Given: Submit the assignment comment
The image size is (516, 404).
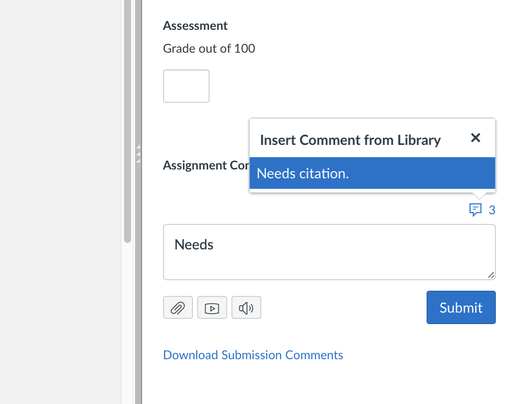Looking at the screenshot, I should pos(461,307).
